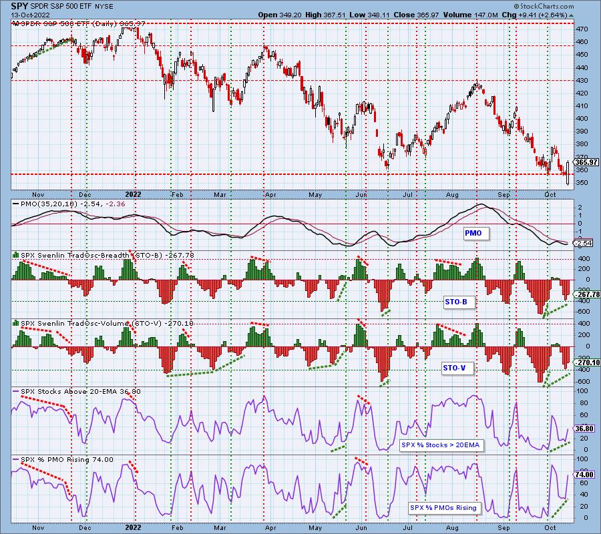Viewport: 601px width, 534px height.
Task: Click the 'SPX % PMOs Rising' label box
Action: point(443,507)
